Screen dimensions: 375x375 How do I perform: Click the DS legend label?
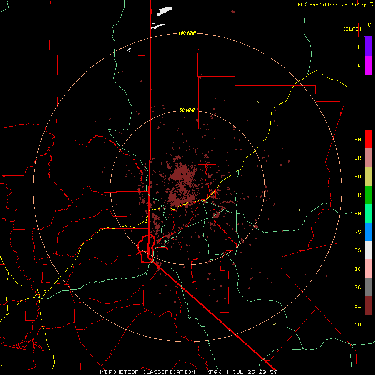(357, 250)
